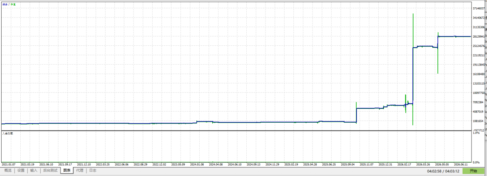
Task: Click the 入金加载 deposit load label
Action: click(8, 133)
